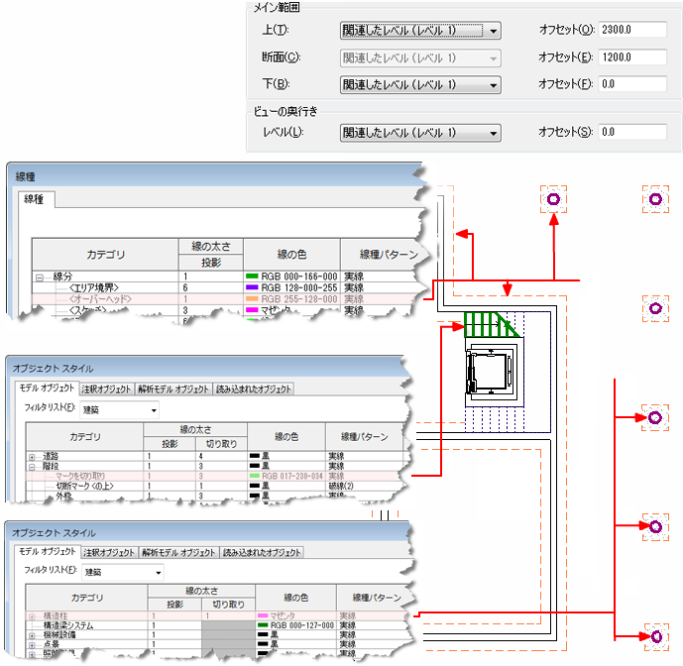Select the elevator car in the floor plan

(x=491, y=372)
